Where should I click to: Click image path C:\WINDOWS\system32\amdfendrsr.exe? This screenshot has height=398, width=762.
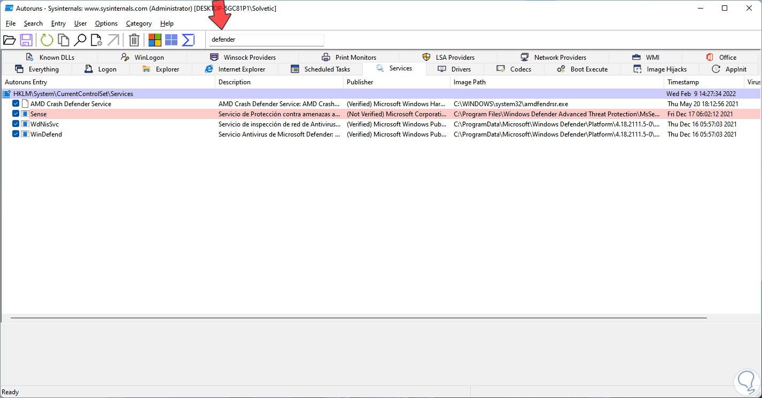tap(511, 104)
